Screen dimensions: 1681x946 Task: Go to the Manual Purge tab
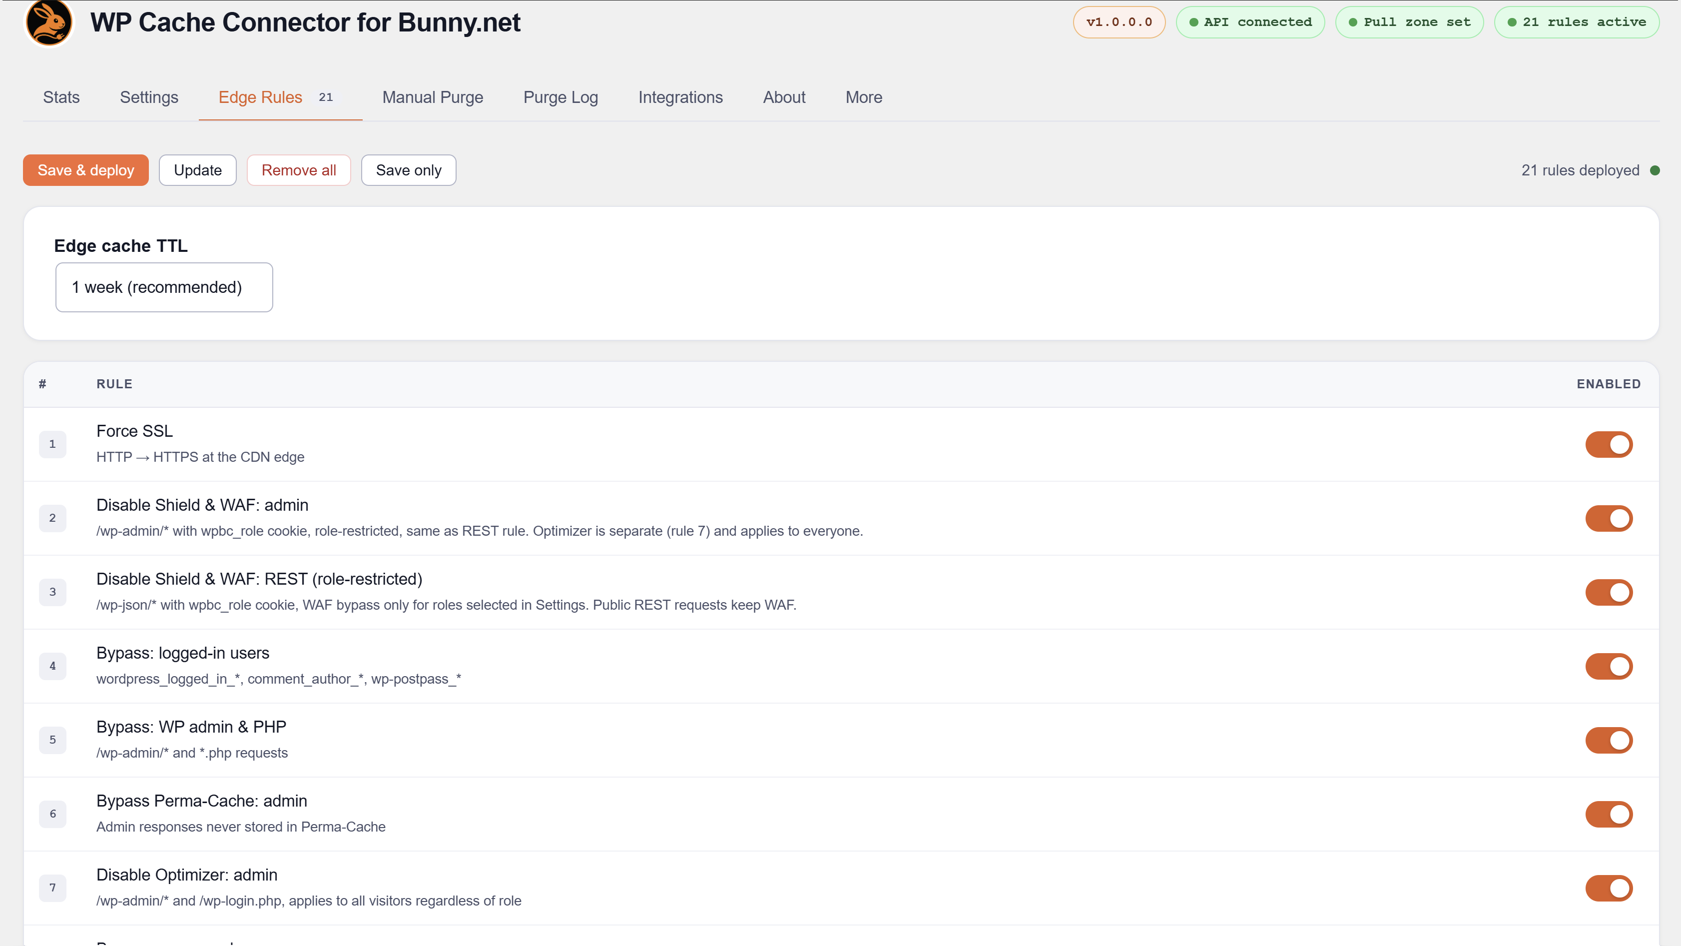coord(433,97)
